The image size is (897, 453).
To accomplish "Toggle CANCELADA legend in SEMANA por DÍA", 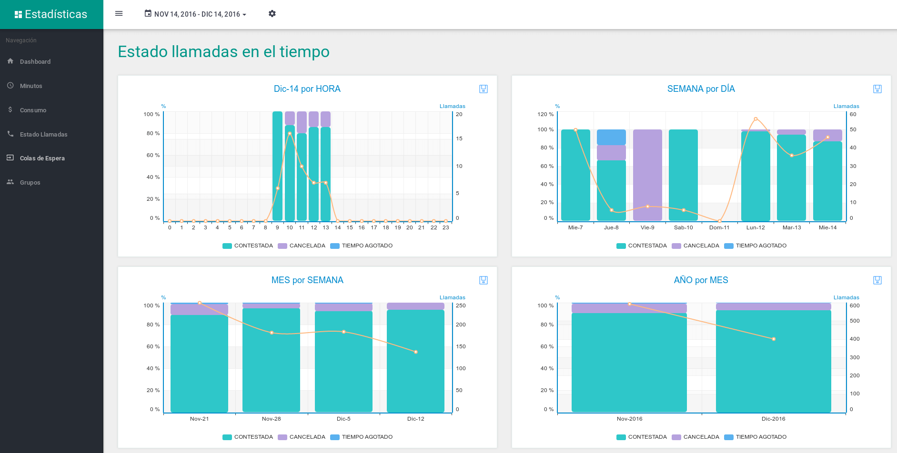I will (x=695, y=246).
